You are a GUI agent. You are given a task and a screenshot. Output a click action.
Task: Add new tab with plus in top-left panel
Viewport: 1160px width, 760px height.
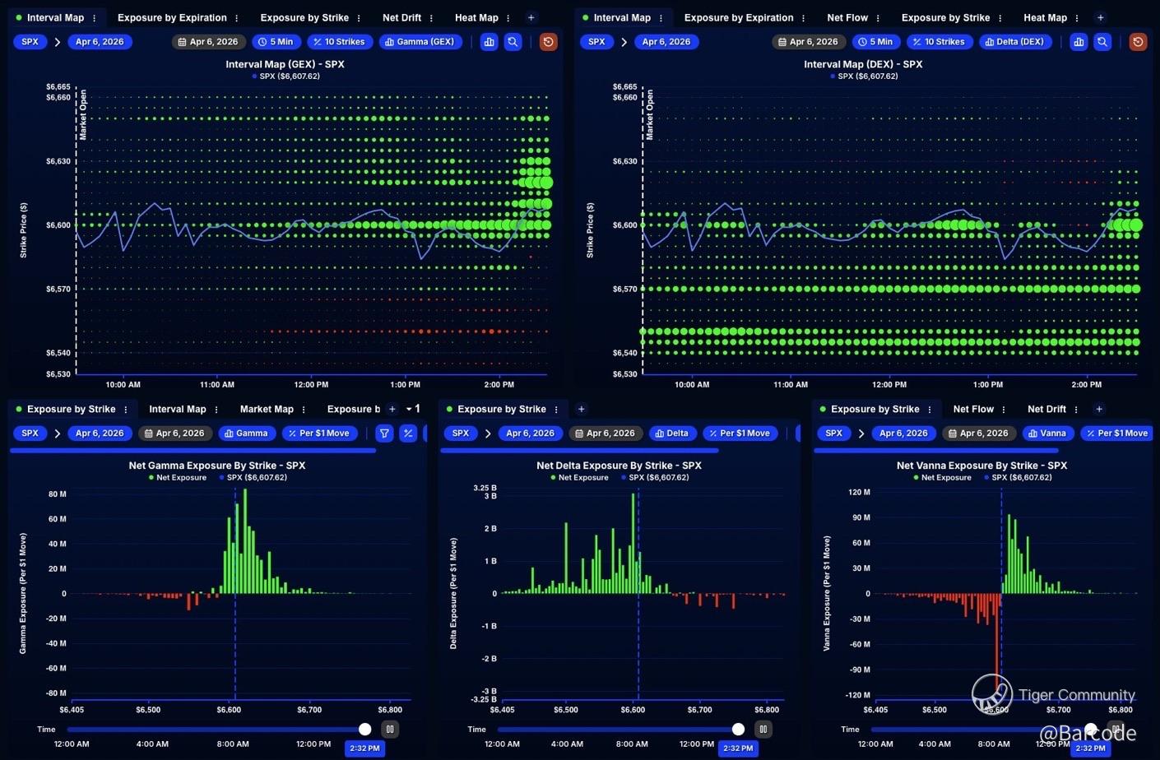pyautogui.click(x=531, y=17)
